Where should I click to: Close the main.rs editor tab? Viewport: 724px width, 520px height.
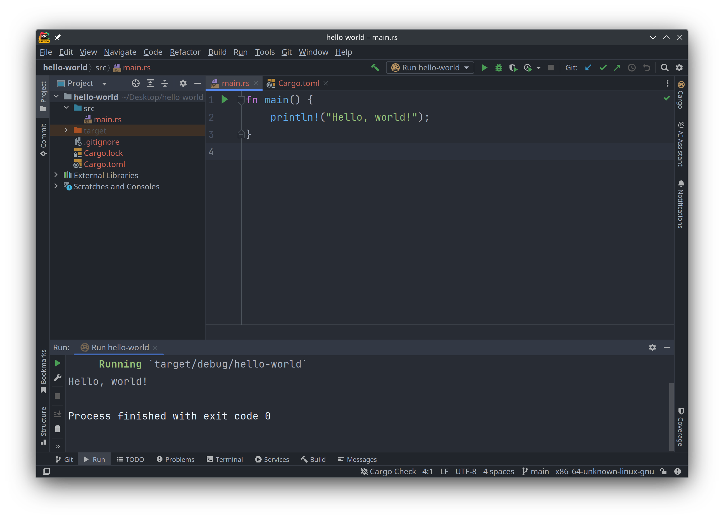[256, 83]
